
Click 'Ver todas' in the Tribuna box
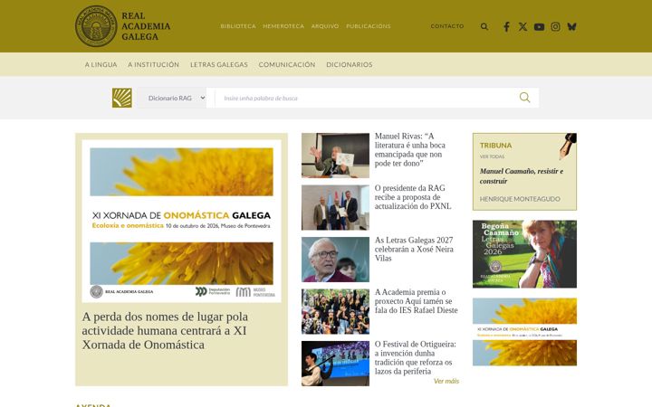[492, 156]
